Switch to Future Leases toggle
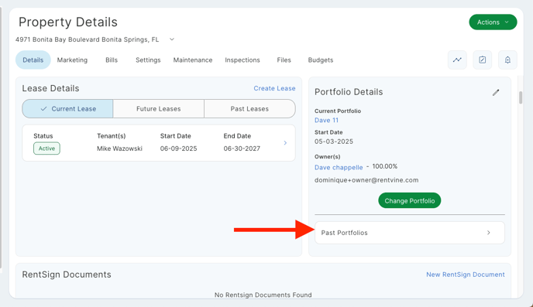This screenshot has width=533, height=307. (x=158, y=108)
